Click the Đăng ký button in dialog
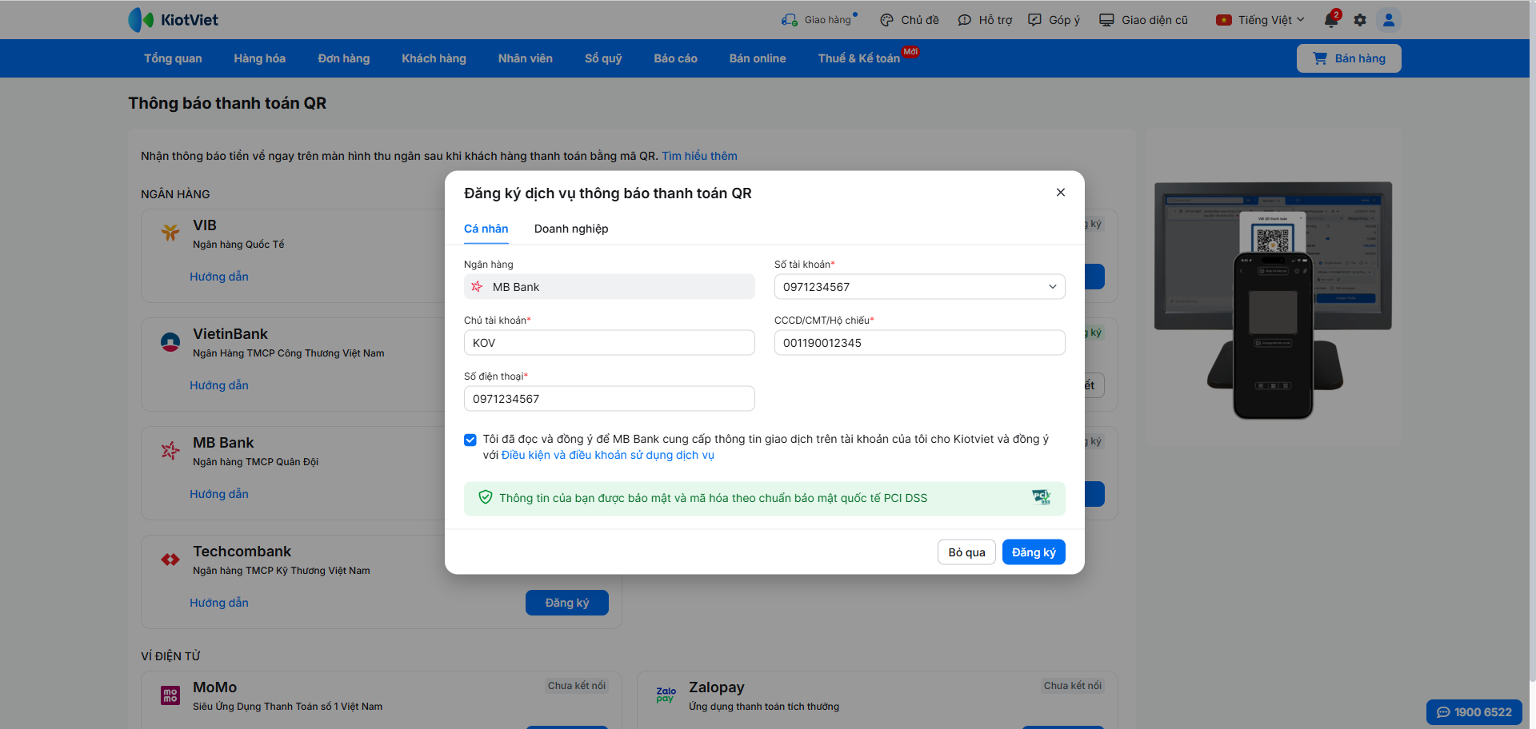This screenshot has width=1536, height=729. [x=1034, y=552]
